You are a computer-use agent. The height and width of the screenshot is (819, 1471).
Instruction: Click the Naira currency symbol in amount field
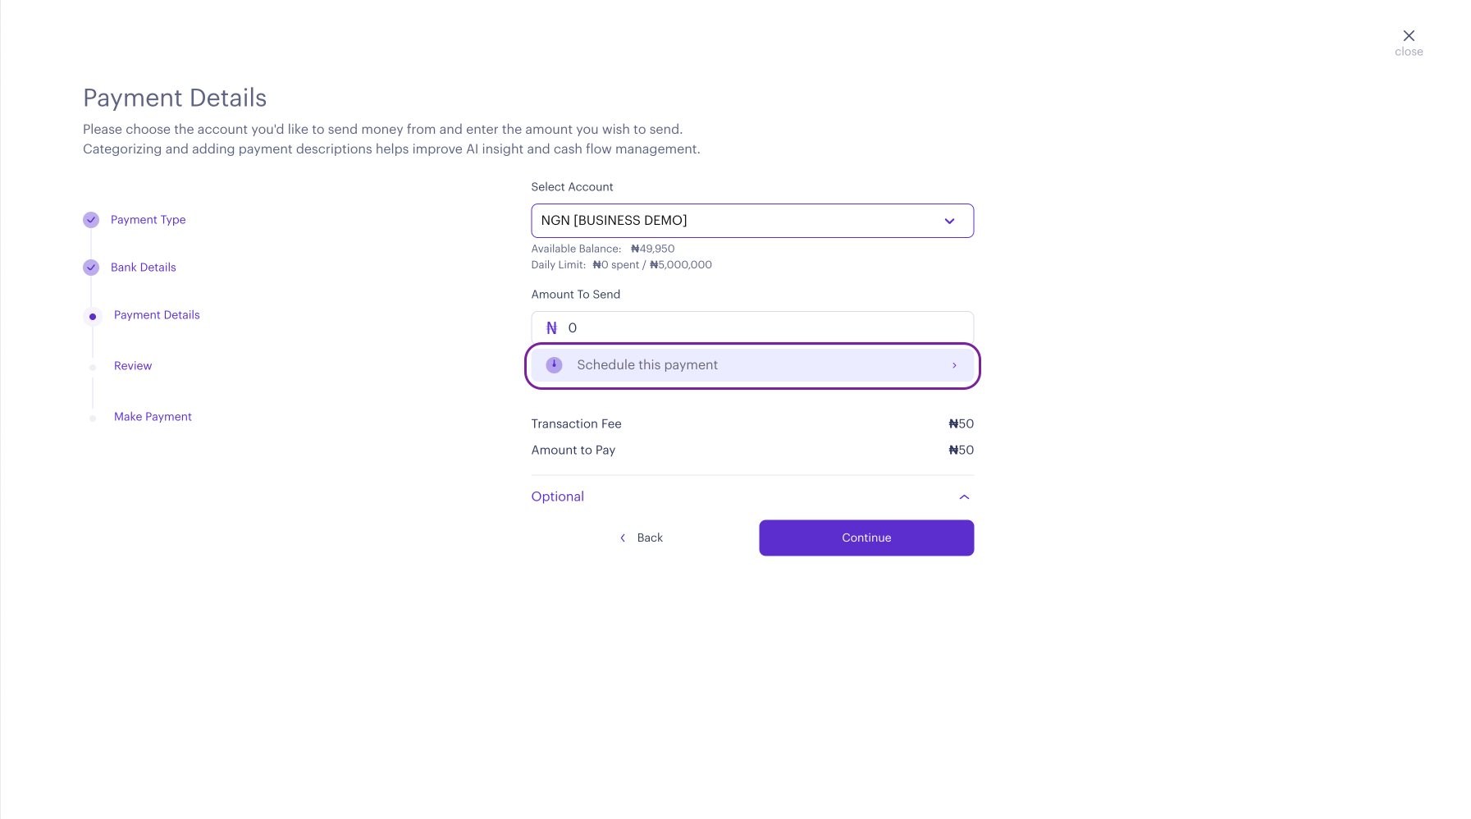[551, 328]
